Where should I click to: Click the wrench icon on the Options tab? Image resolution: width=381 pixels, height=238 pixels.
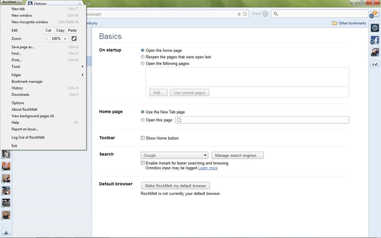[x=30, y=4]
